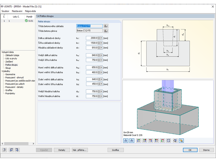Click grout concrete class field Beton C12/15
This screenshot has width=216, height=162.
90,31
